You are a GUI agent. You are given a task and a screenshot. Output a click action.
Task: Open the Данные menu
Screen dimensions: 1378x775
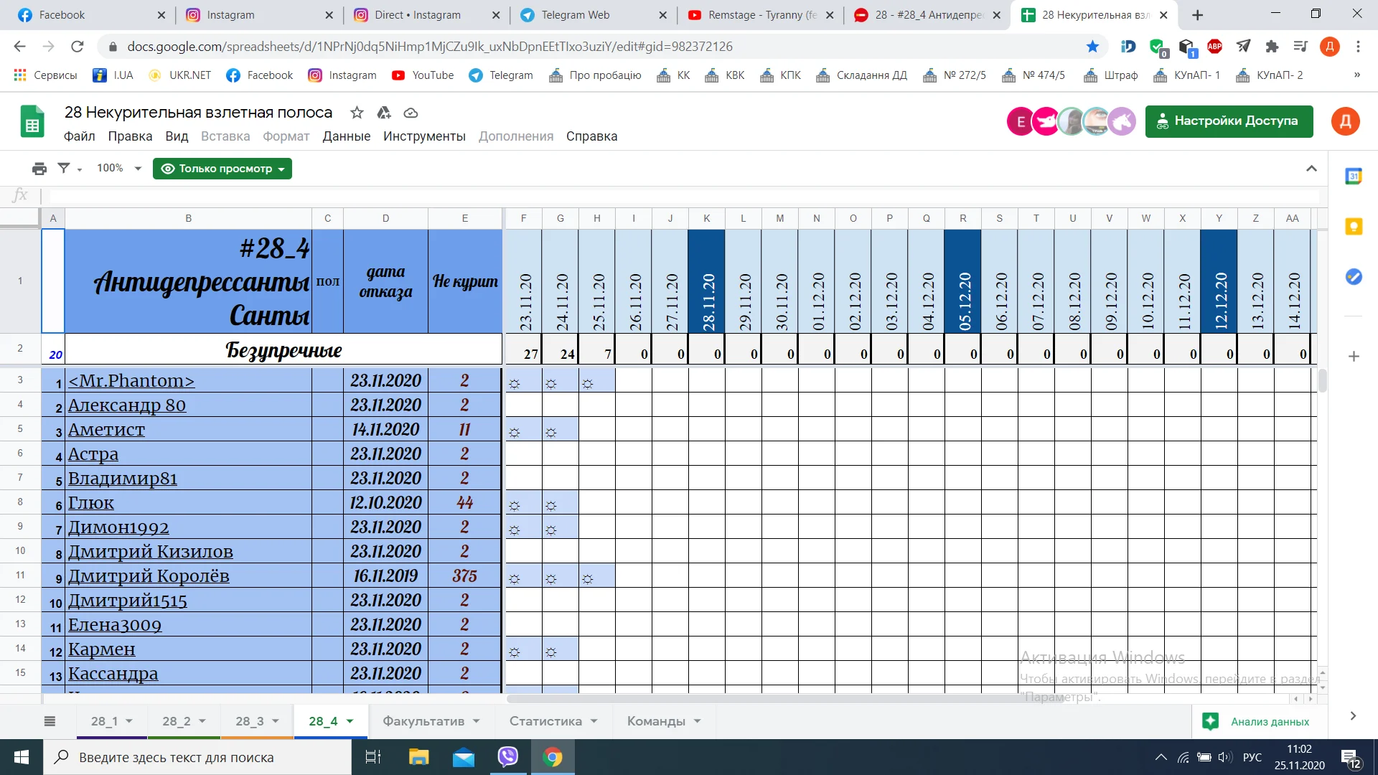point(346,136)
